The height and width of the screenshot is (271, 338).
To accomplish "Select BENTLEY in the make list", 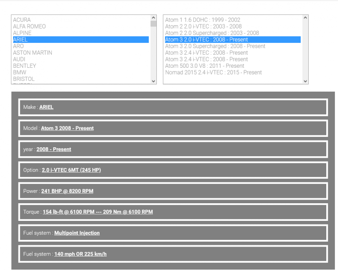I will 81,65.
